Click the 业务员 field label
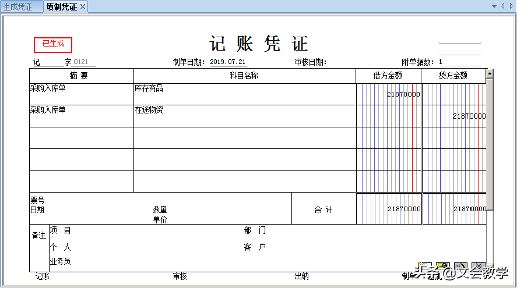This screenshot has width=517, height=288. pos(61,261)
